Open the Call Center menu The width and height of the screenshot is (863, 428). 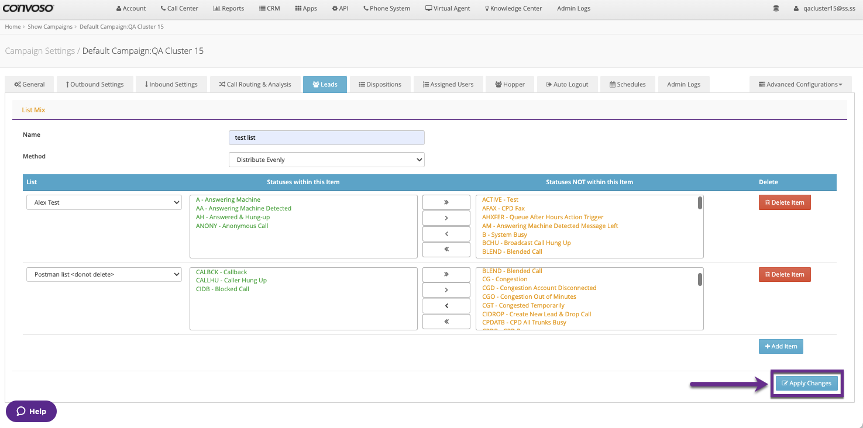[x=179, y=9]
